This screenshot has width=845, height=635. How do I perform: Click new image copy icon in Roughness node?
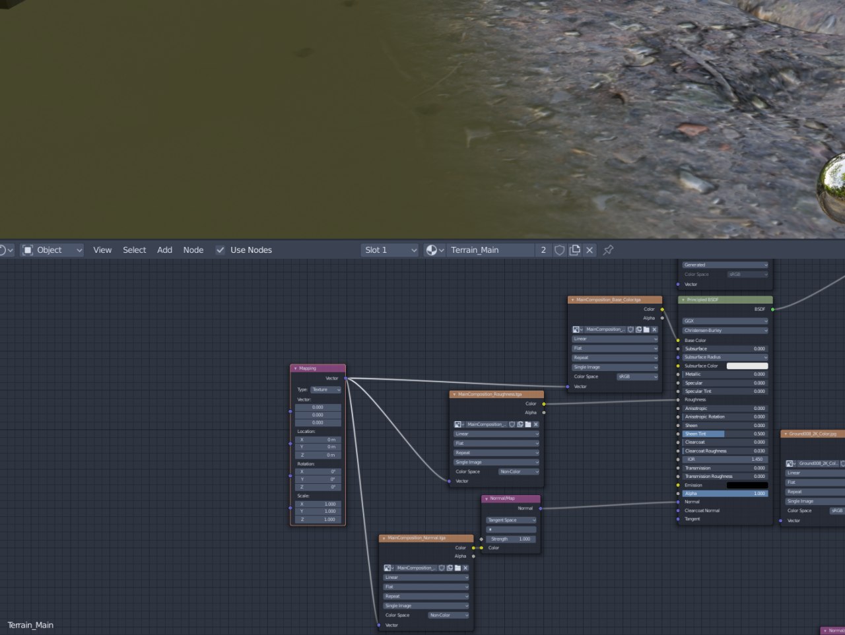(x=520, y=424)
